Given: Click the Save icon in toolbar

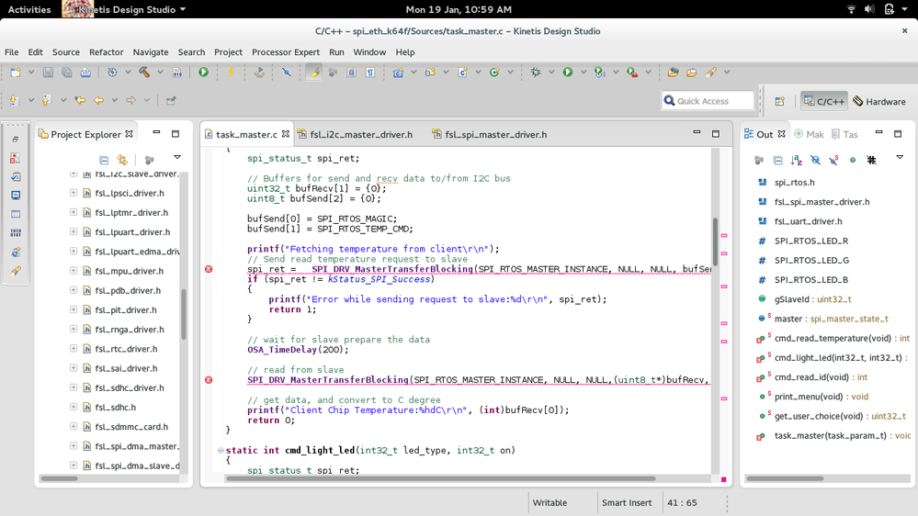Looking at the screenshot, I should (x=48, y=73).
